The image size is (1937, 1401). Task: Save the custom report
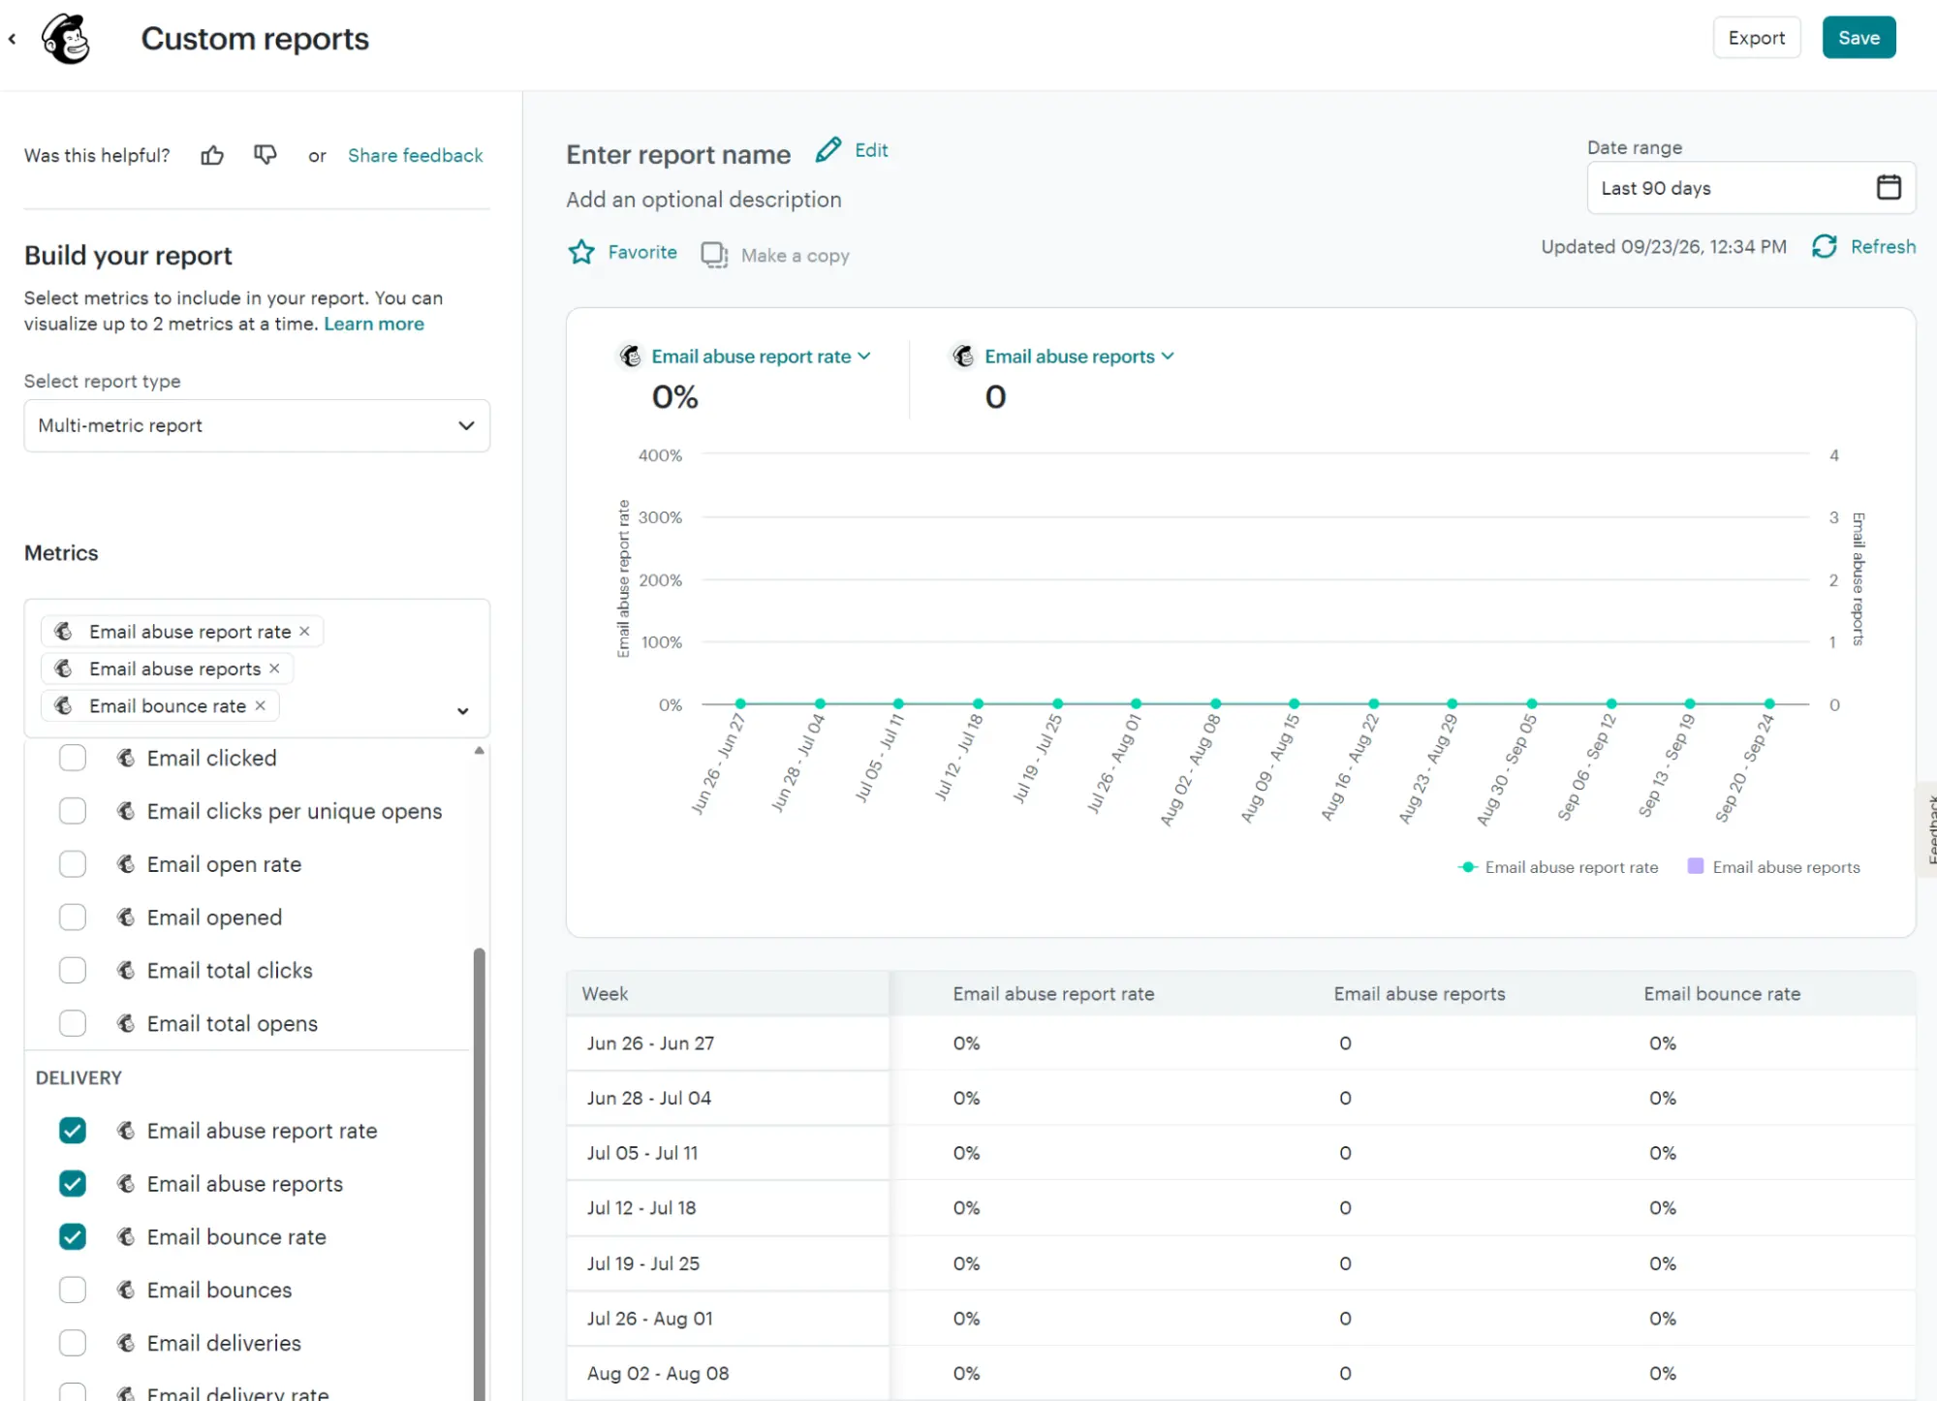tap(1859, 38)
